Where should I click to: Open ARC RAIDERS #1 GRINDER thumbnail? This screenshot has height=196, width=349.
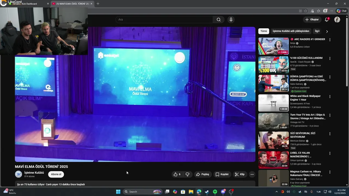(x=273, y=46)
